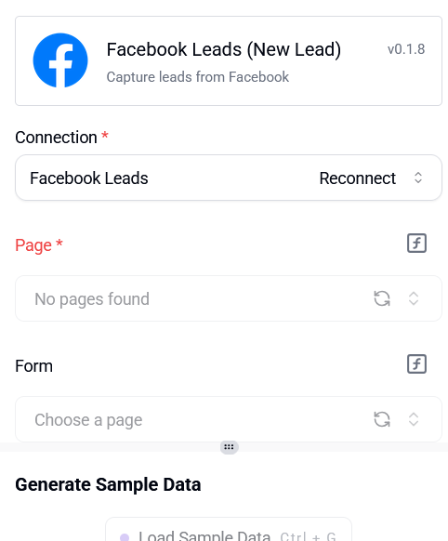Toggle dynamic value icon for Page field
This screenshot has height=541, width=448.
(x=416, y=244)
